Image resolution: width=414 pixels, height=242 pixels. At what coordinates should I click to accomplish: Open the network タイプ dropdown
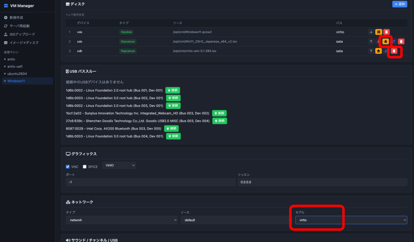122,220
